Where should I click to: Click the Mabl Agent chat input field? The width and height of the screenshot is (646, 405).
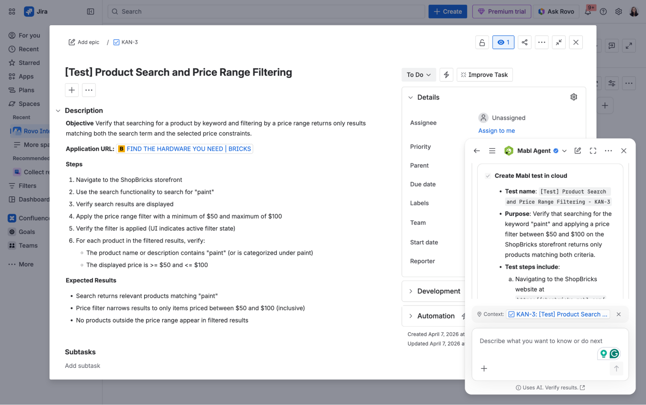click(x=541, y=341)
